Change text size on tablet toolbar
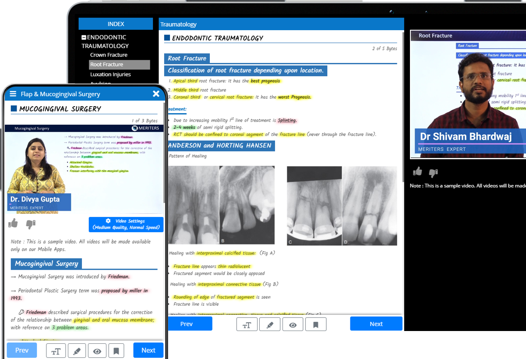The height and width of the screenshot is (359, 526). 247,325
